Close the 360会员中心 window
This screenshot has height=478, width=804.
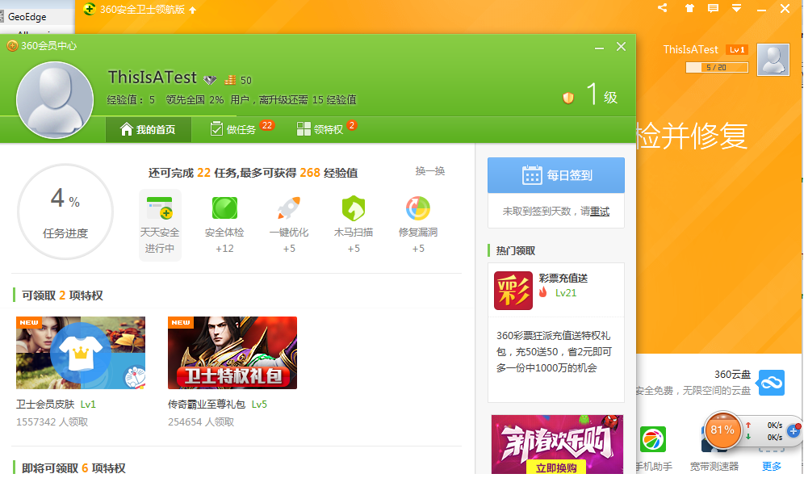click(621, 47)
